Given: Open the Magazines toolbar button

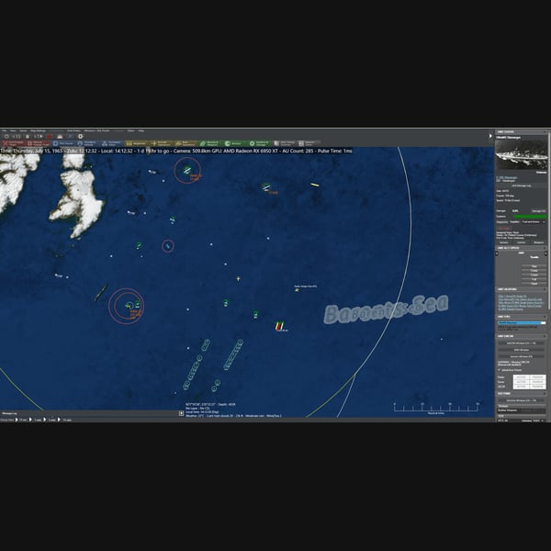Looking at the screenshot, I should (136, 143).
